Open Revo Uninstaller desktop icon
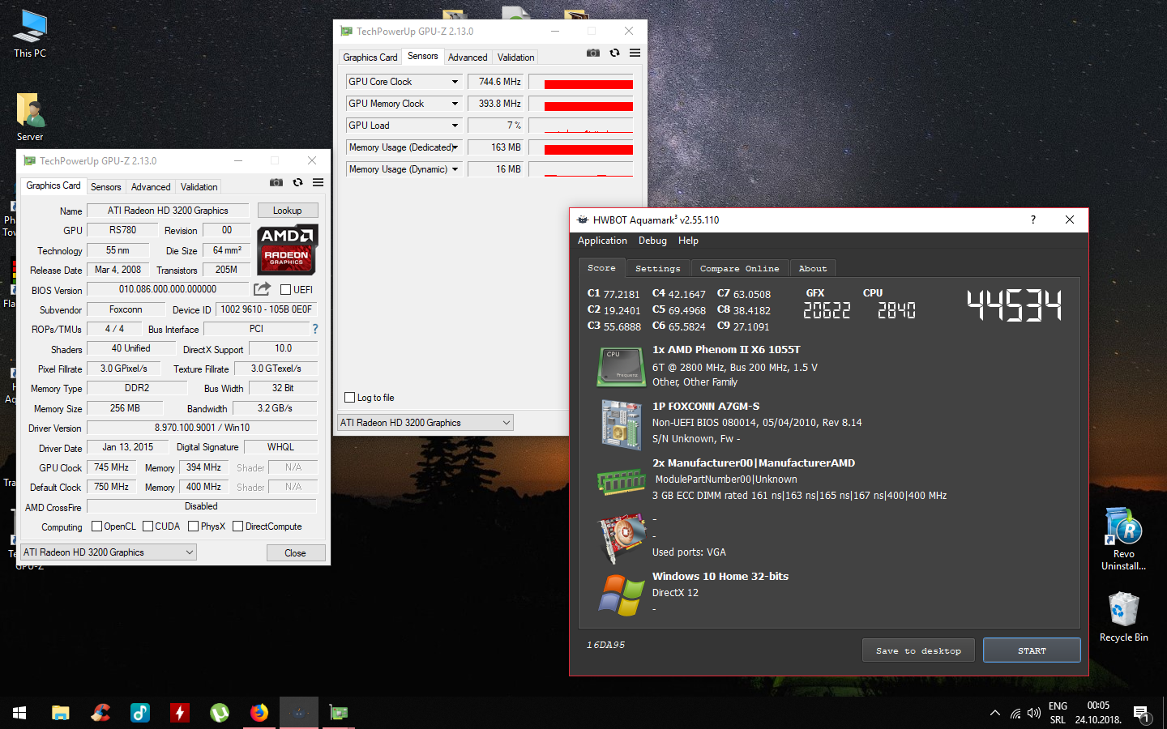 point(1123,539)
